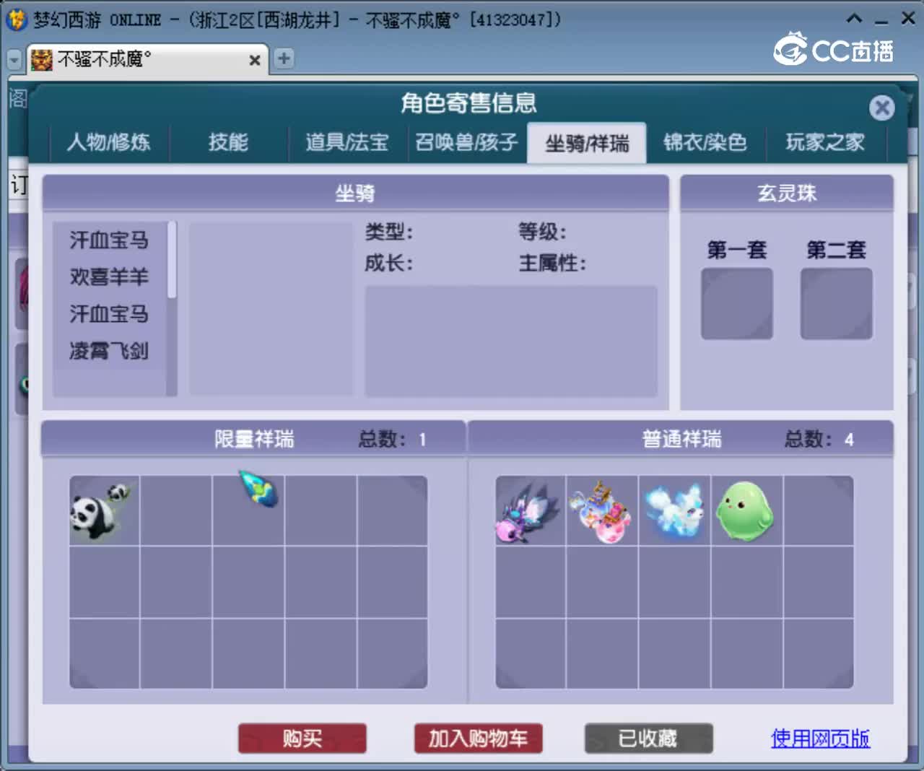Close the 不骚不成魔° tab
Screen dimensions: 924x771
pyautogui.click(x=254, y=61)
